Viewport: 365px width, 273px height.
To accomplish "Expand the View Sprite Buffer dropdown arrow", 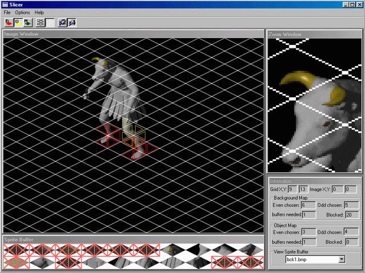I will pyautogui.click(x=342, y=259).
